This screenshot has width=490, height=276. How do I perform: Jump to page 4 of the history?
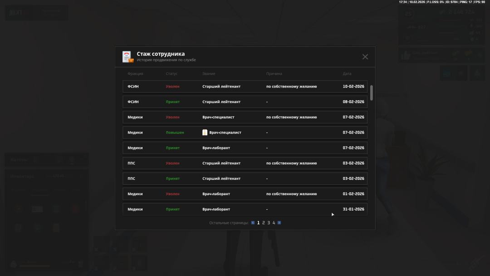coord(274,223)
